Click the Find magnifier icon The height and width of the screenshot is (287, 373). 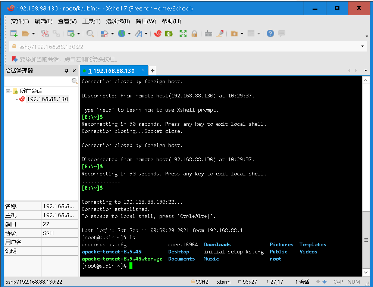pyautogui.click(x=90, y=34)
